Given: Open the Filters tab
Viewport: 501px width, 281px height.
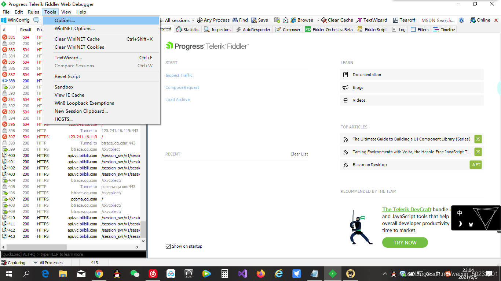Looking at the screenshot, I should click(420, 30).
